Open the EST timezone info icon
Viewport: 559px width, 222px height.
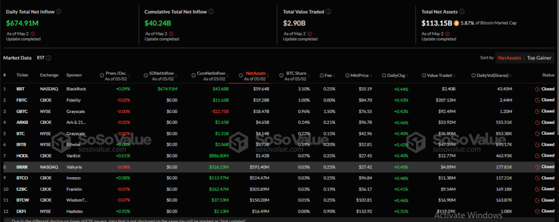(49, 58)
